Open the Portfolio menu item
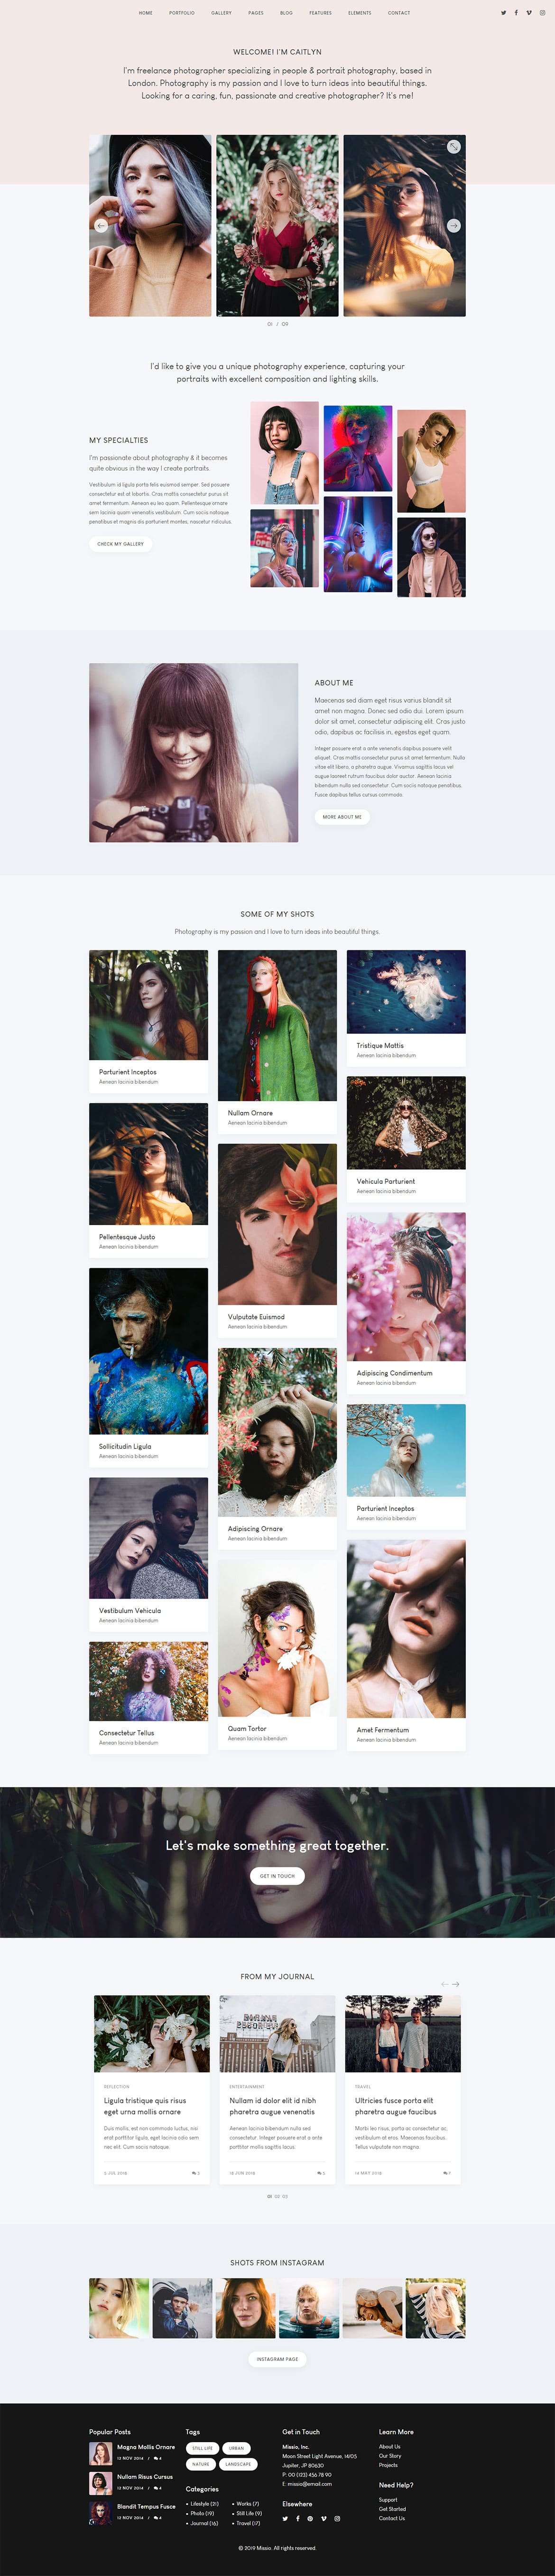The width and height of the screenshot is (555, 2576). pyautogui.click(x=182, y=13)
